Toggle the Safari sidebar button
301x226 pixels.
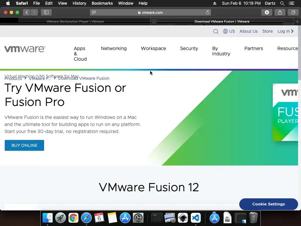coord(46,12)
